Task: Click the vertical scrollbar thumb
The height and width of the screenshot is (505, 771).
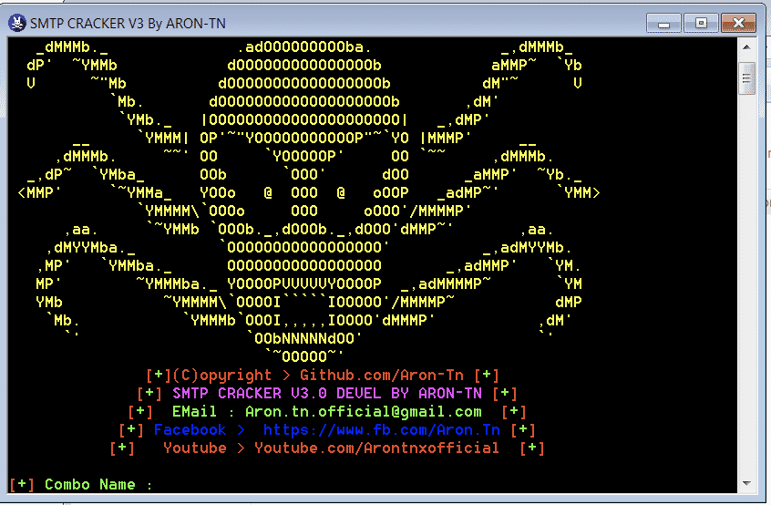Action: tap(746, 78)
